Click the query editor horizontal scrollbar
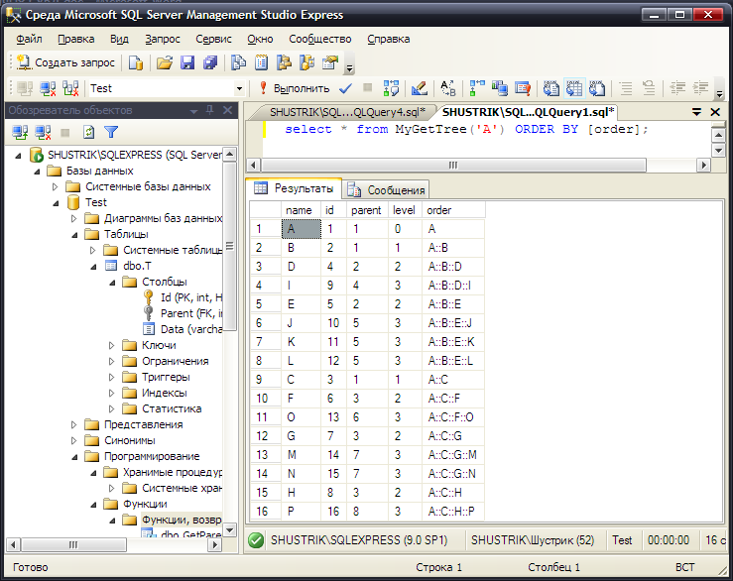 (453, 165)
